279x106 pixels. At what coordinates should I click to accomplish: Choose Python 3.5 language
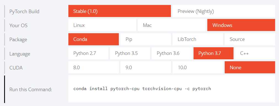[130, 53]
